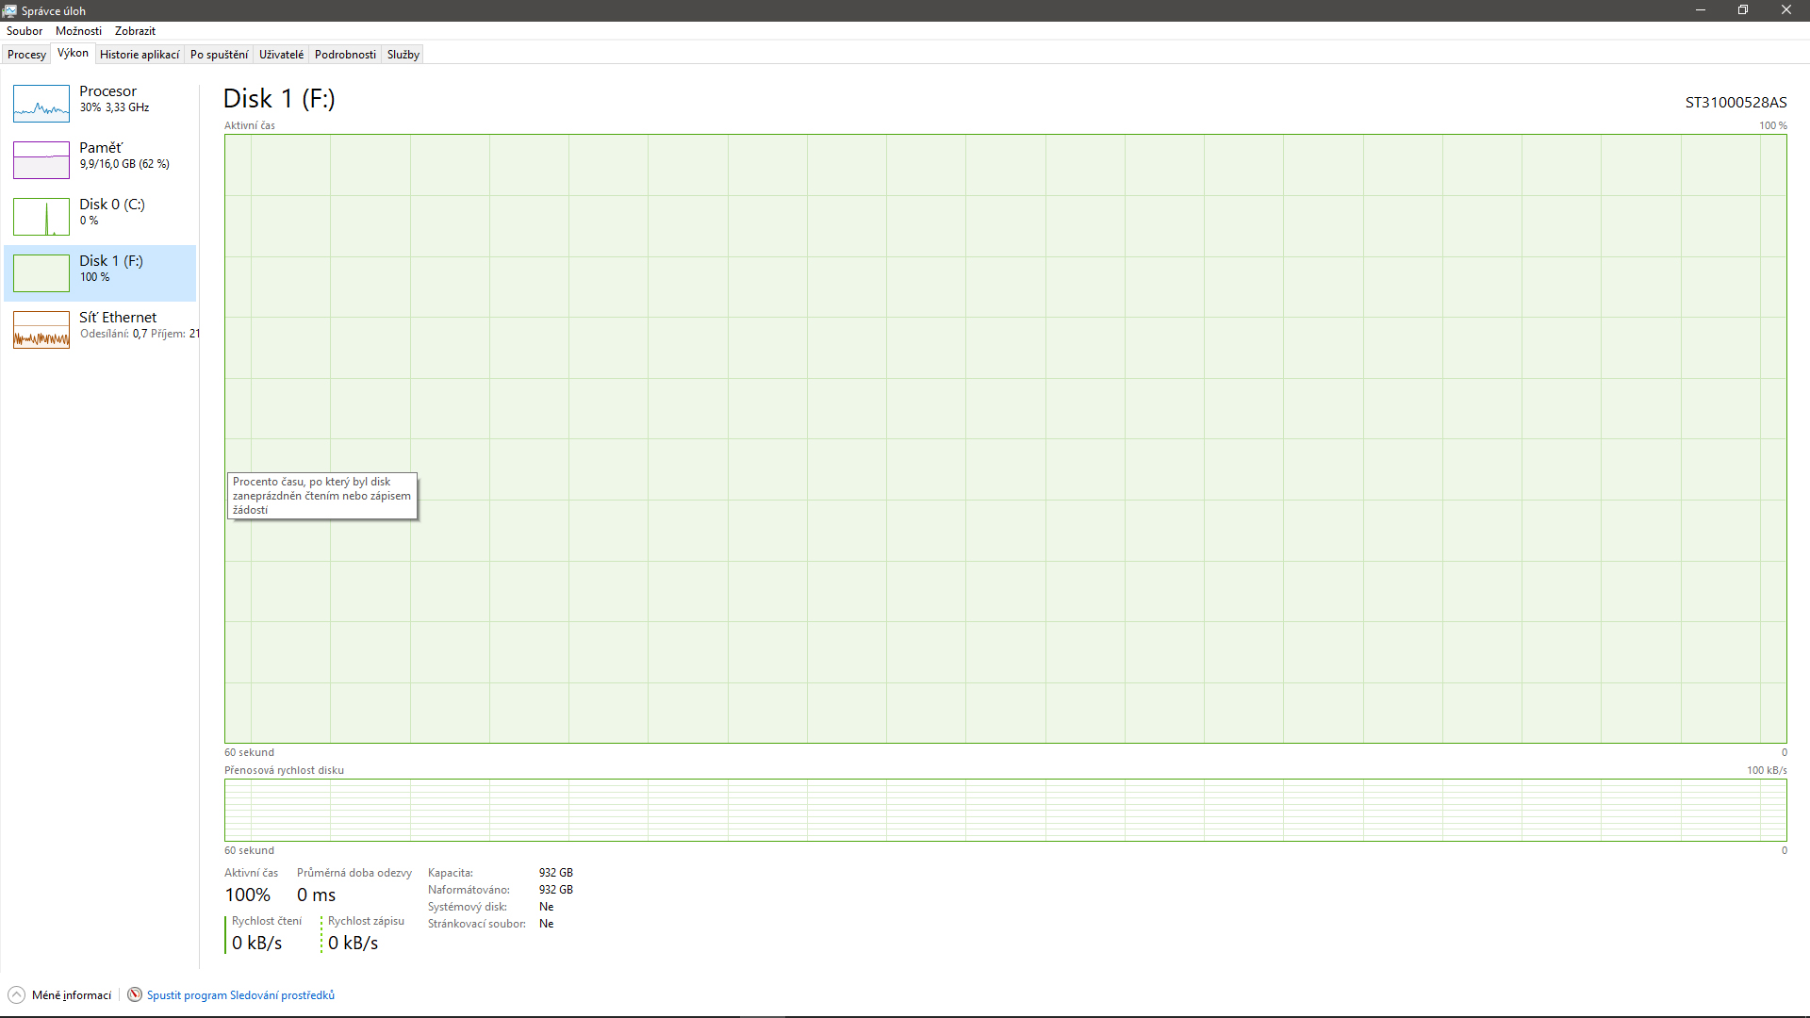The height and width of the screenshot is (1018, 1810).
Task: Switch to the Podrobnosti tab
Action: pyautogui.click(x=345, y=55)
